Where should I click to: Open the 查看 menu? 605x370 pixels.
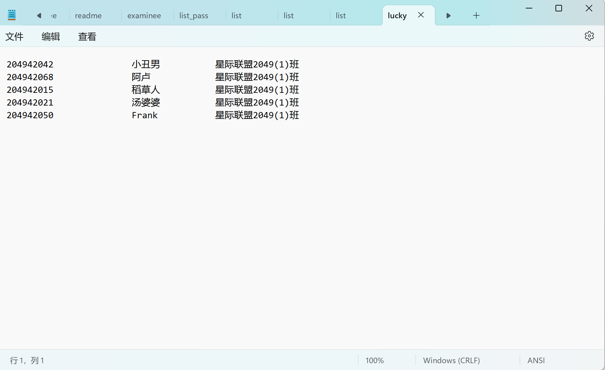coord(87,36)
